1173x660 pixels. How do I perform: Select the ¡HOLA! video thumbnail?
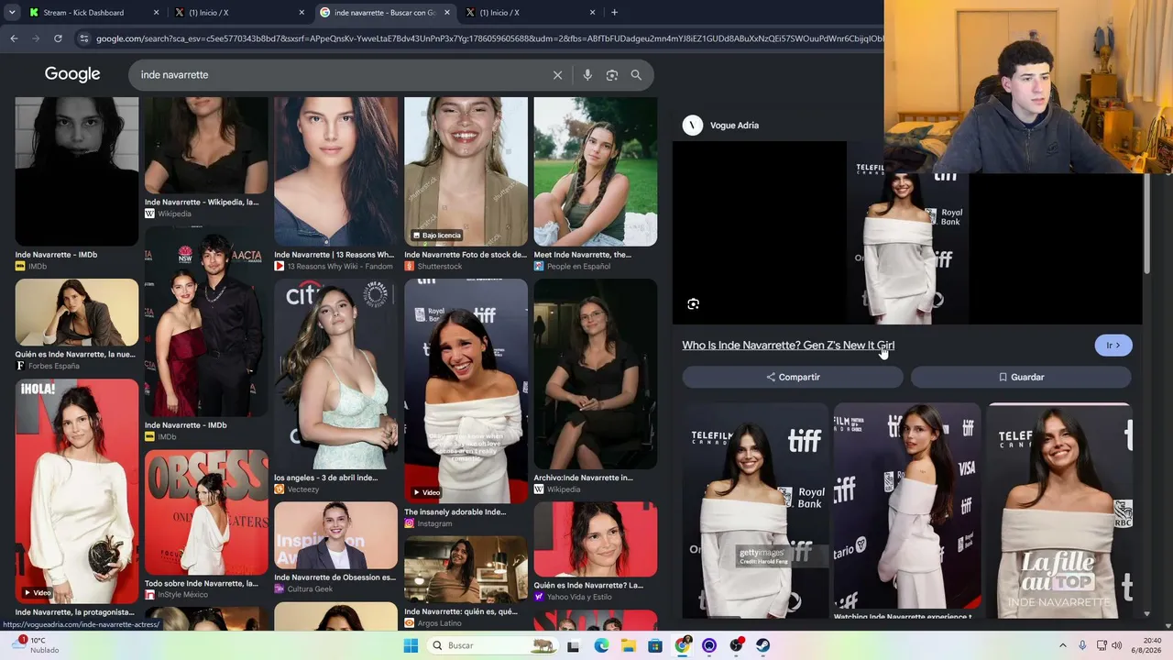click(77, 491)
